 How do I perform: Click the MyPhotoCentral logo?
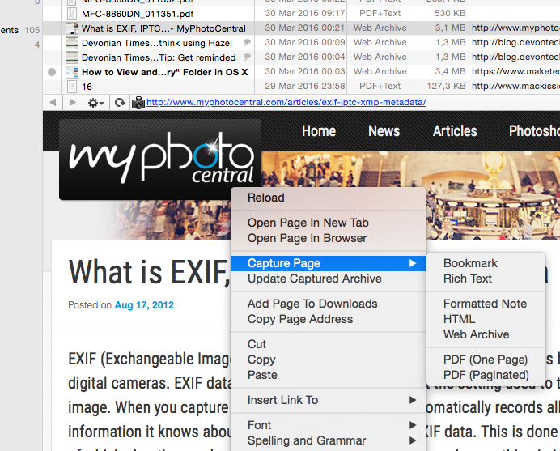click(x=160, y=160)
